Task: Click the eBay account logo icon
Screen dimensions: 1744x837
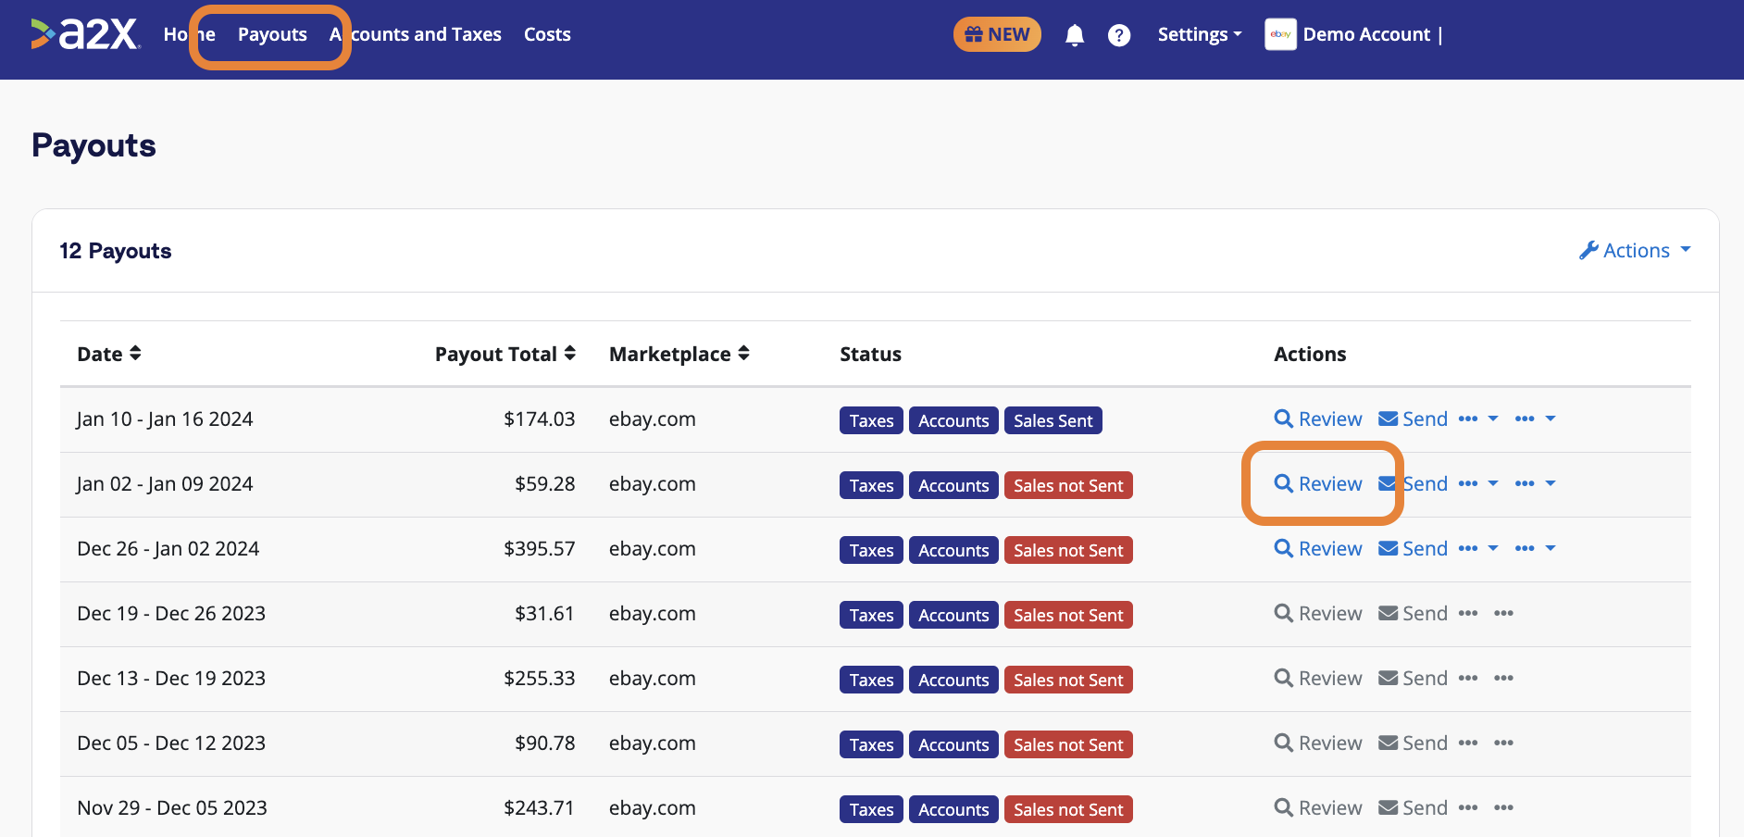Action: tap(1280, 34)
